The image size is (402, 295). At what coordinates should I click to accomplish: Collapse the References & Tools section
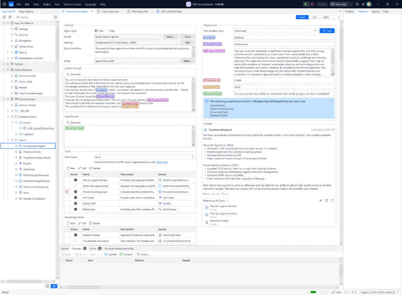[227, 200]
